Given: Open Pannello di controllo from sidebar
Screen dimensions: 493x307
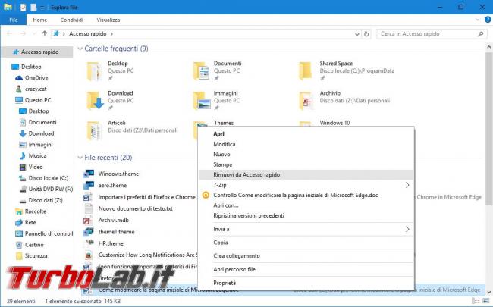Looking at the screenshot, I should tap(44, 233).
